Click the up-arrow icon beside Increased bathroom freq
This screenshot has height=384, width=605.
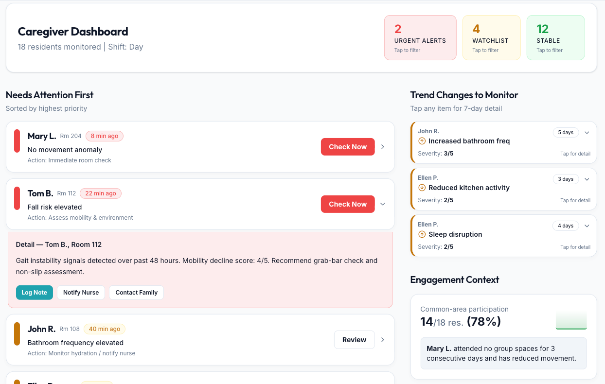pyautogui.click(x=422, y=141)
